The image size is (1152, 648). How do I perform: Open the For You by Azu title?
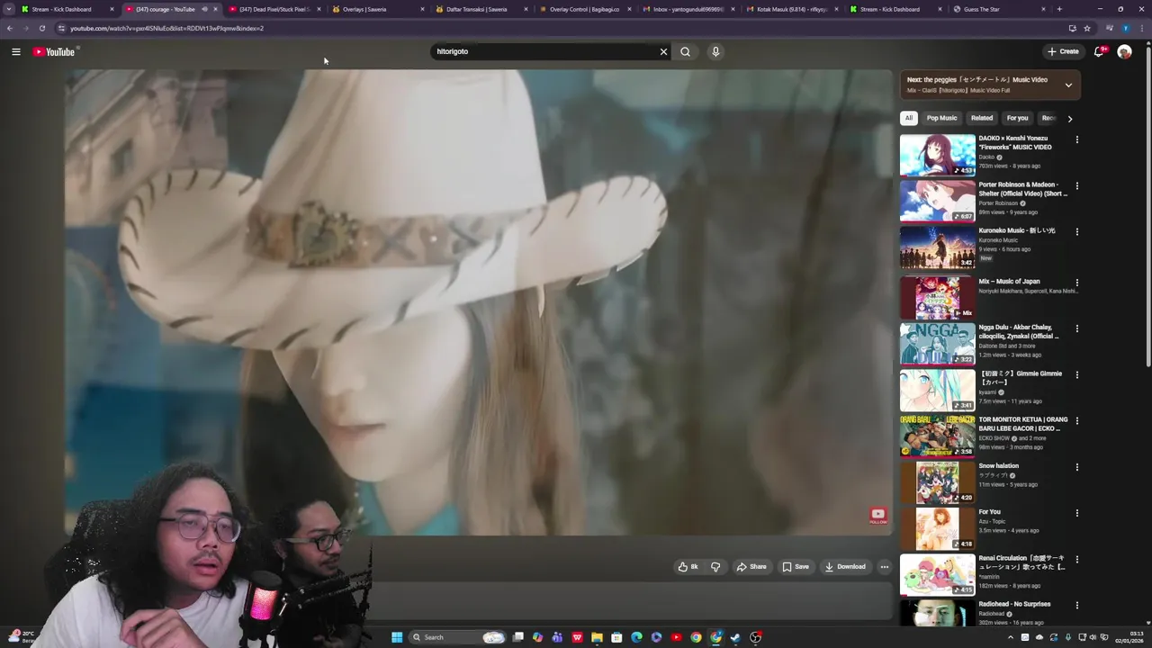990,512
